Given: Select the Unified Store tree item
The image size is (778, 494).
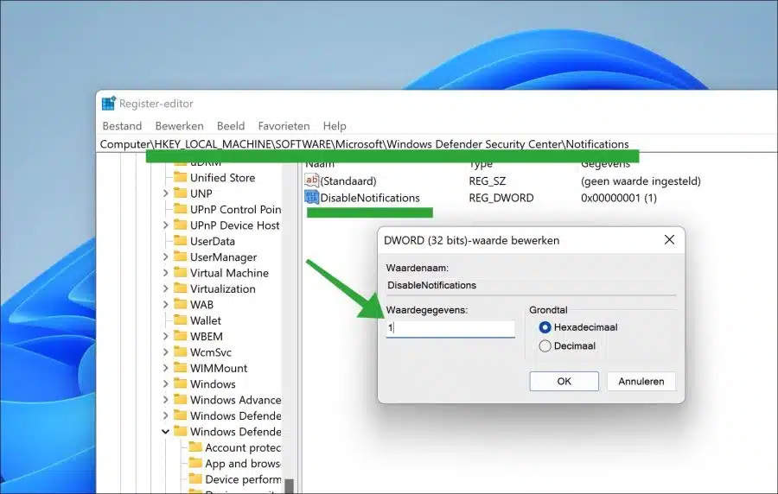Looking at the screenshot, I should (222, 177).
